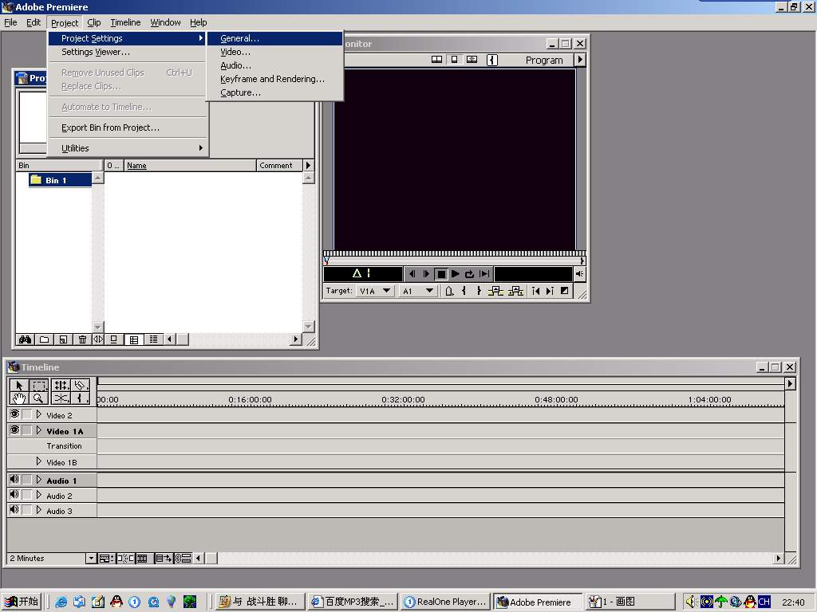
Task: Toggle the lock box on Video 2 track
Action: point(27,414)
